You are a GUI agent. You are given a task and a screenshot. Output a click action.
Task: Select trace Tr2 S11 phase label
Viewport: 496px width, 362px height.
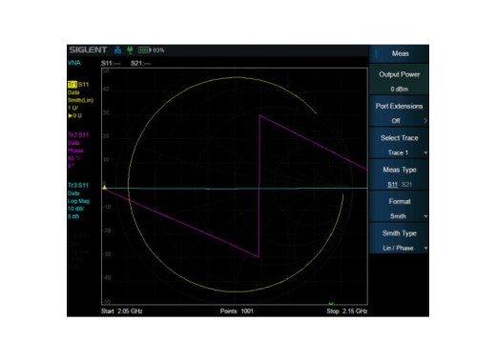[78, 135]
